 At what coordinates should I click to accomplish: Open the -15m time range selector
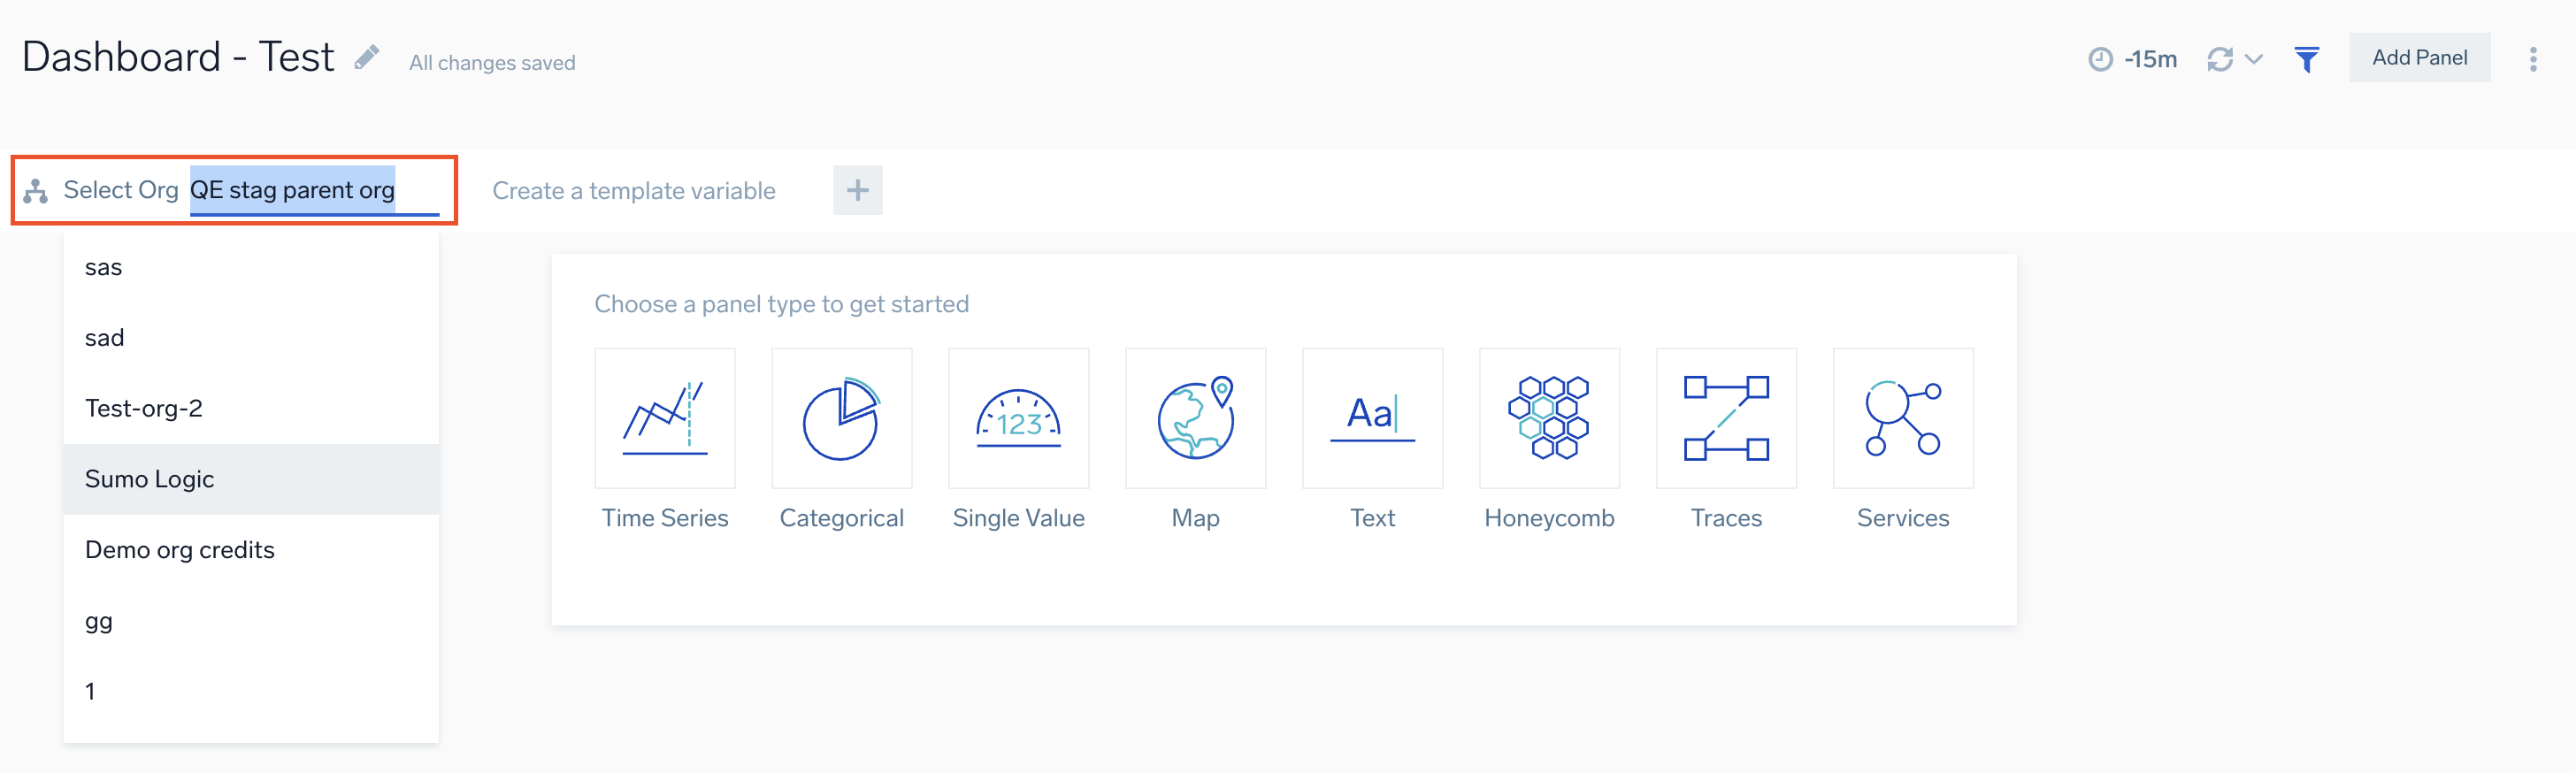[x=2133, y=59]
